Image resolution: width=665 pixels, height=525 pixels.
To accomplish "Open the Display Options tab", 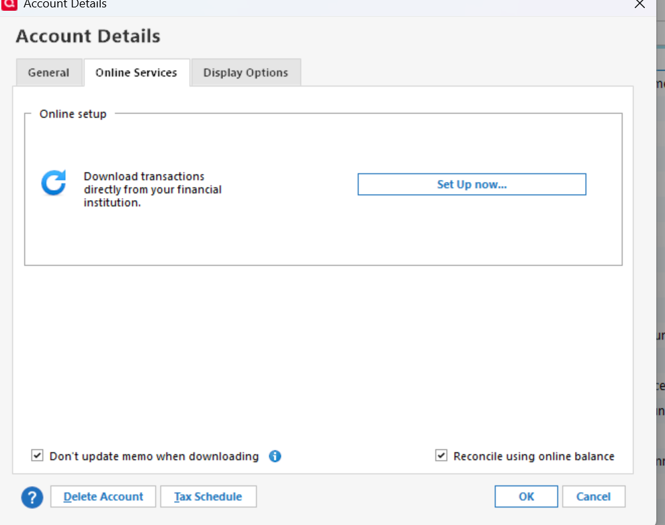I will point(246,73).
